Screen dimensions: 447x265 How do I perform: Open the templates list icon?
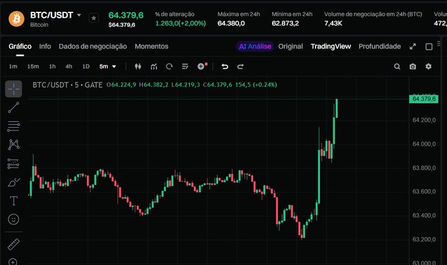[x=185, y=66]
